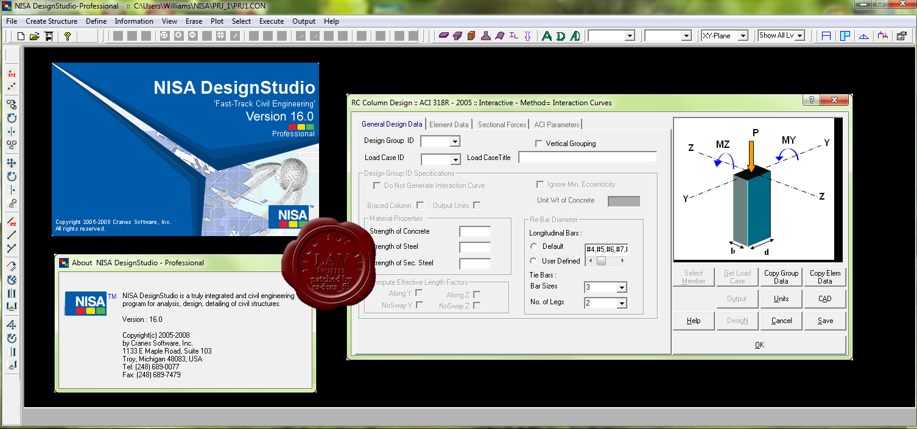
Task: Click the Save button in column design dialog
Action: coord(825,321)
